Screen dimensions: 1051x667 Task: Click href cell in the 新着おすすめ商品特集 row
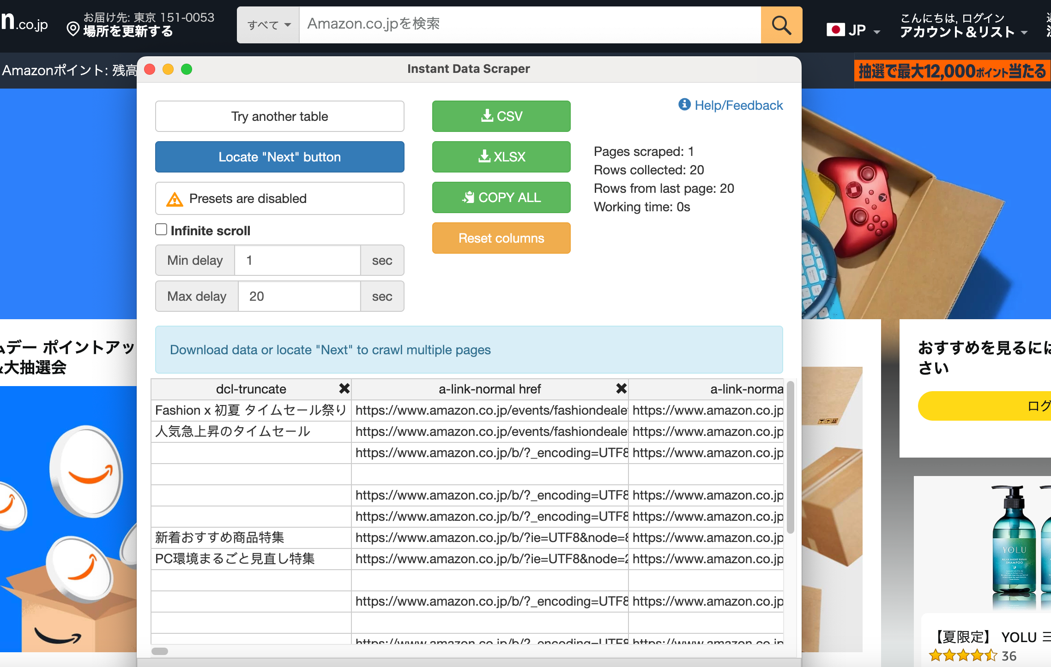tap(489, 537)
